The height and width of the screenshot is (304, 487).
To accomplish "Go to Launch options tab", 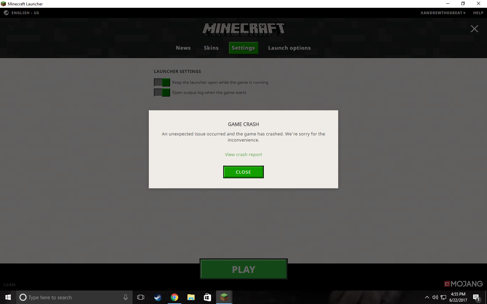I will click(289, 48).
